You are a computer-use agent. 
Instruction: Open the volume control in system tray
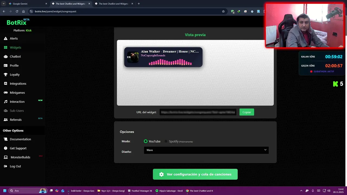329,191
